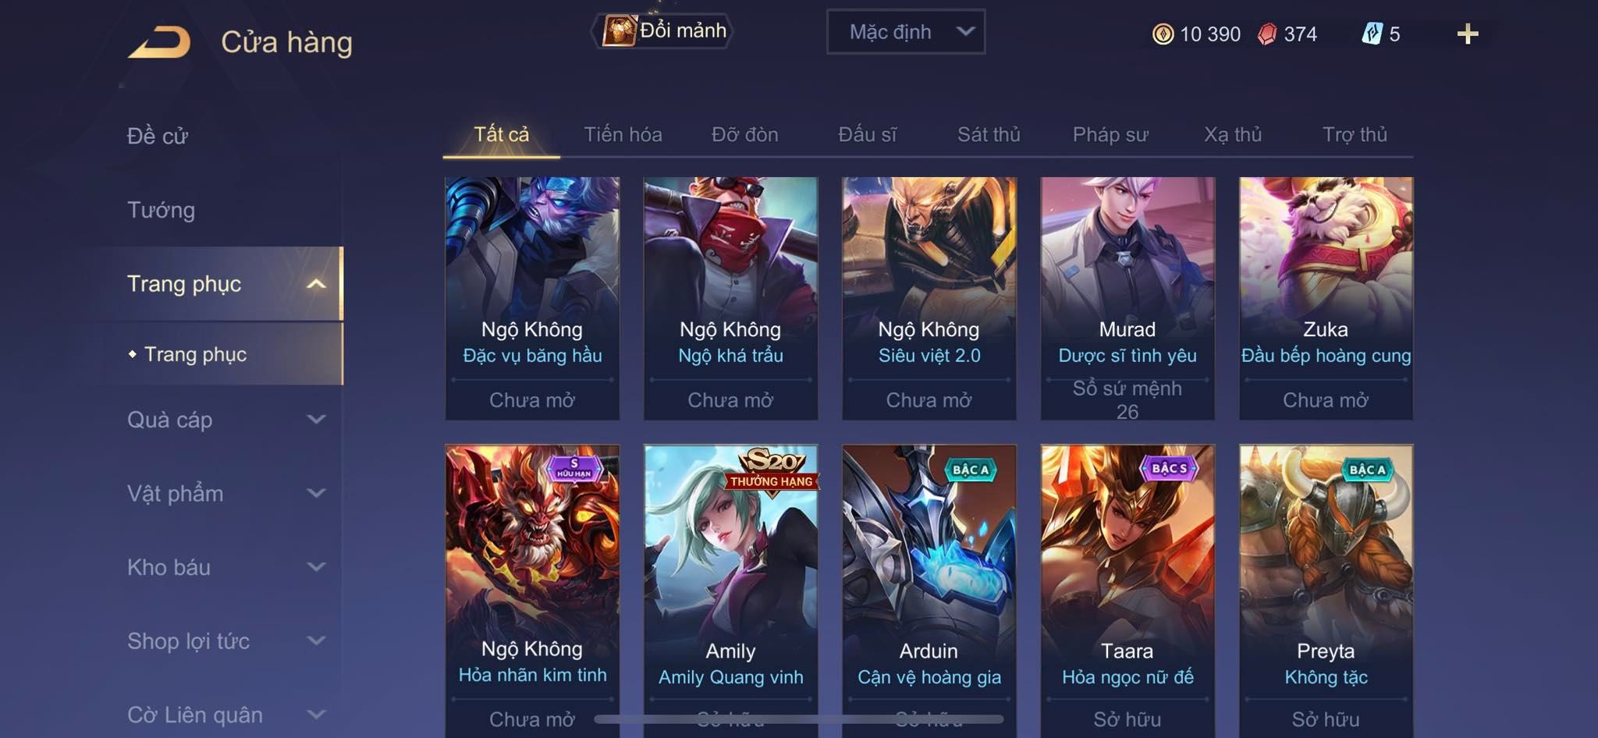This screenshot has height=738, width=1598.
Task: Tap the BẬC S badge on Taara
Action: [1168, 469]
